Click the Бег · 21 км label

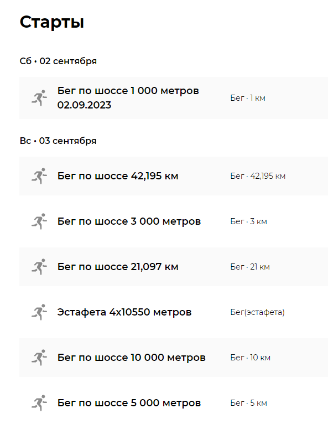[x=250, y=267]
